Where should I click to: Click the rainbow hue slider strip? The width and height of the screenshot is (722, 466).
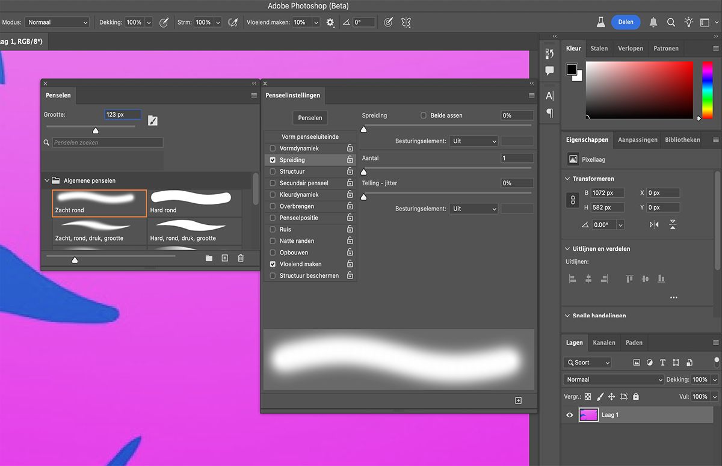coord(707,89)
